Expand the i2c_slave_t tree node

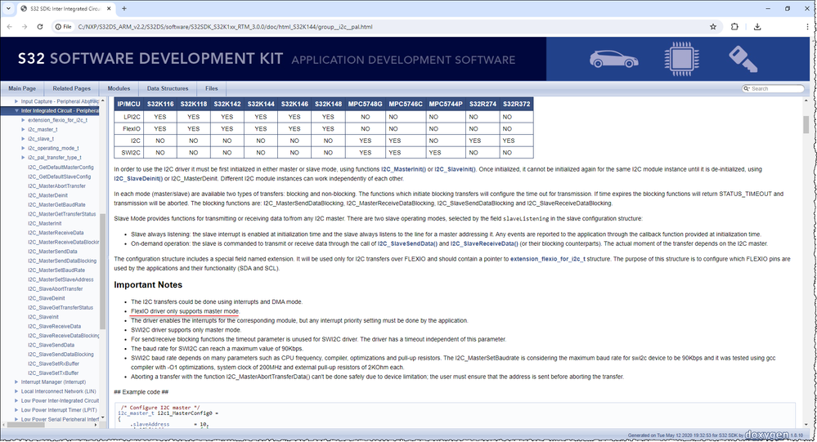pos(23,139)
